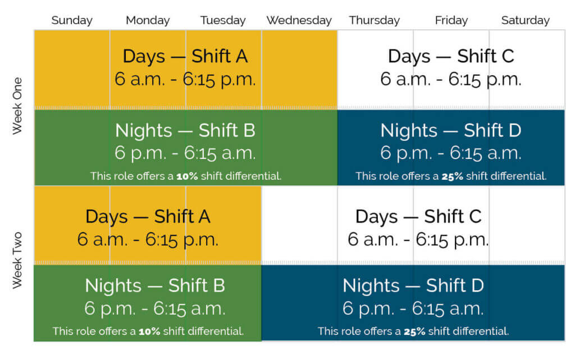The height and width of the screenshot is (359, 575).
Task: Select Week One's white Days Shift C block
Action: (451, 68)
